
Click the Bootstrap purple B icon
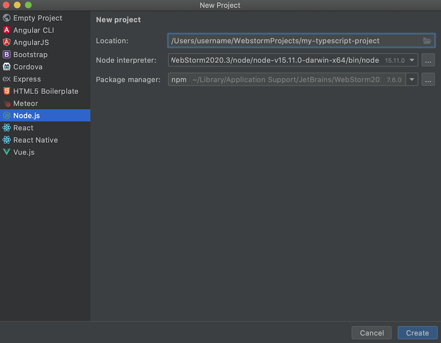pyautogui.click(x=6, y=55)
